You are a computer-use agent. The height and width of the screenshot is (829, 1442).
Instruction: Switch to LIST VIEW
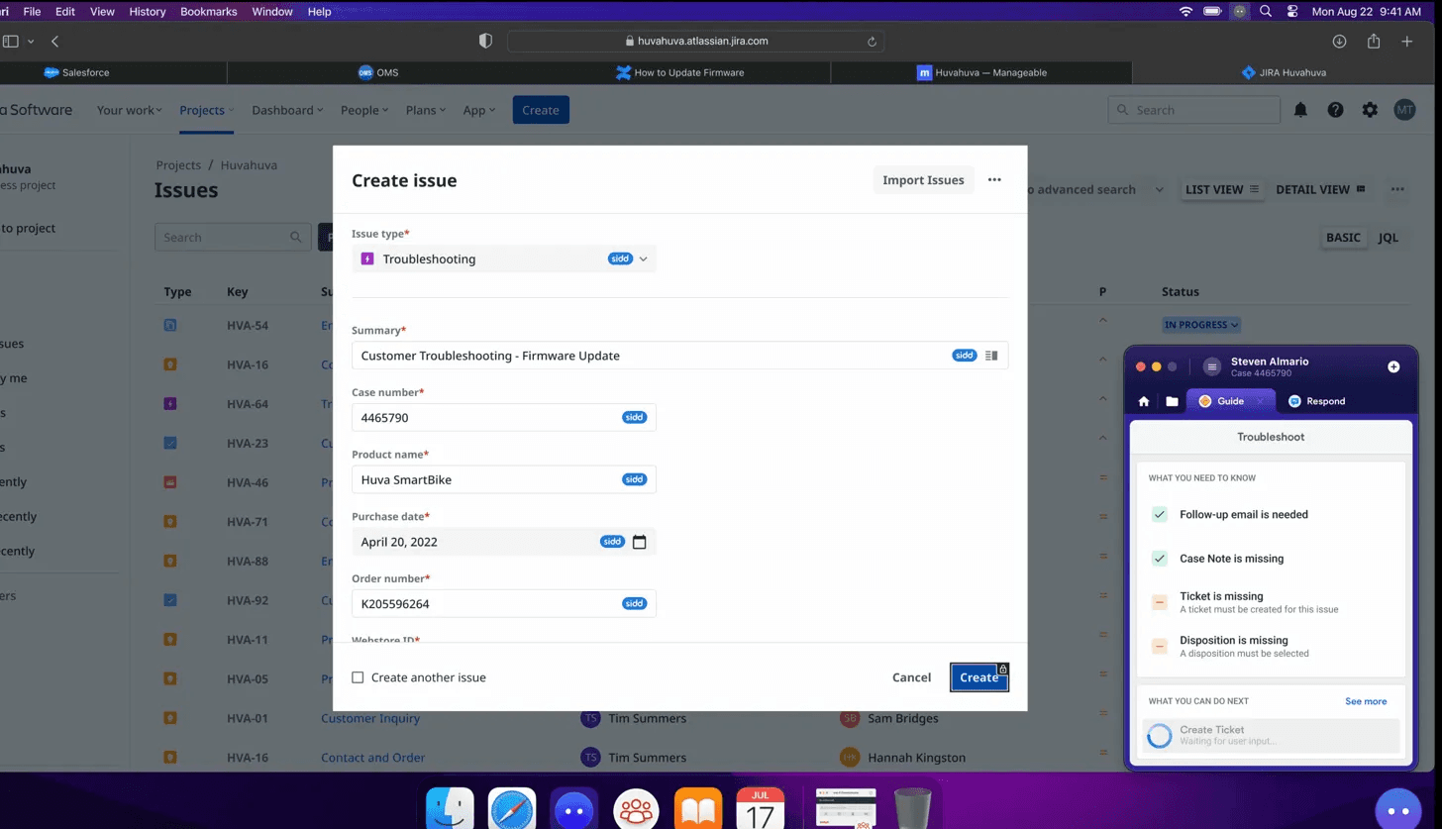1222,189
